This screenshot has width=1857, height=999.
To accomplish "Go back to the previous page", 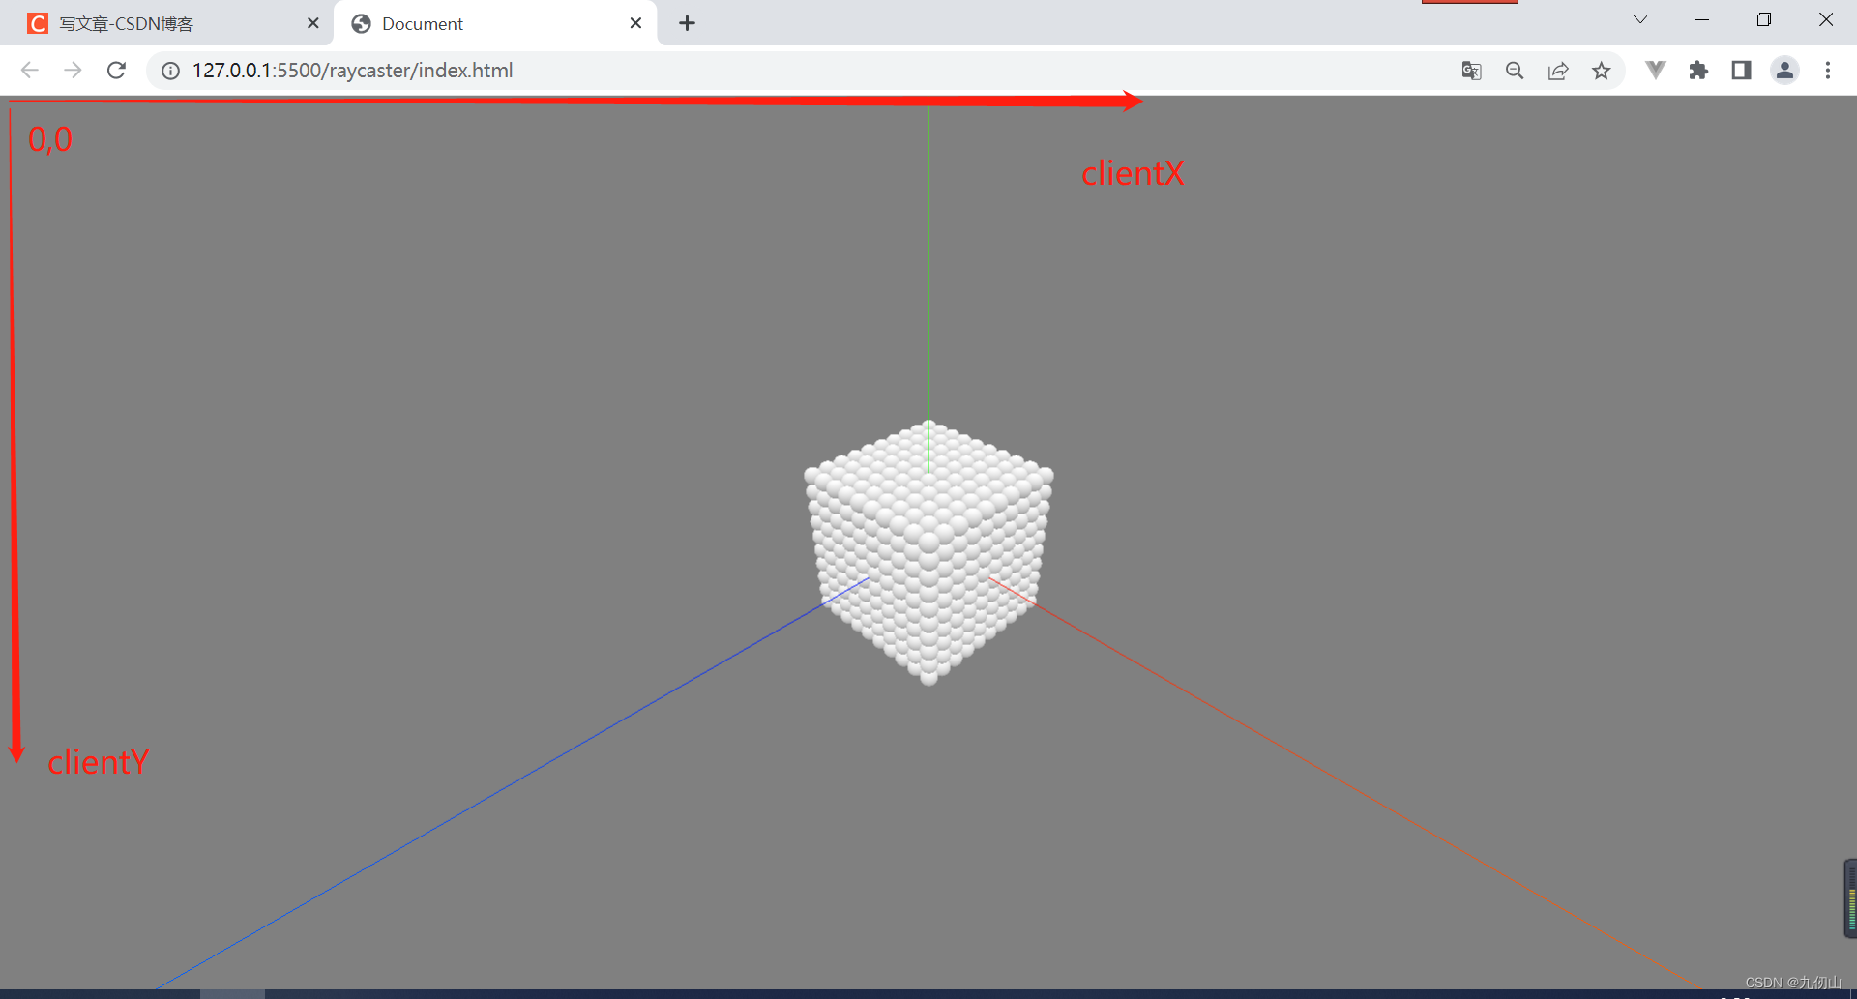I will [30, 71].
